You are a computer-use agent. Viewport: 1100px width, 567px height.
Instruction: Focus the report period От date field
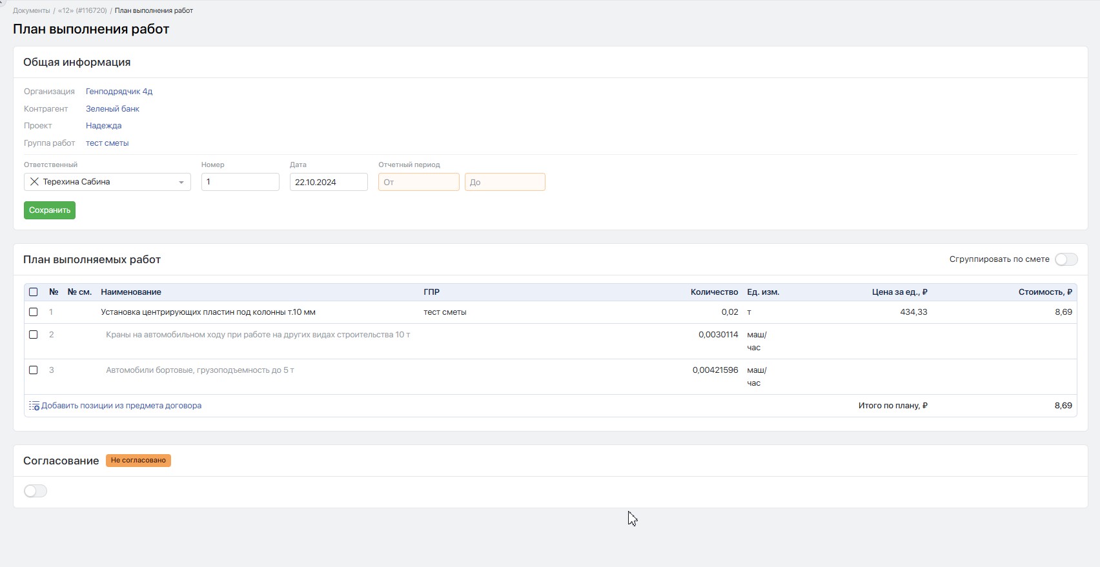click(x=418, y=182)
